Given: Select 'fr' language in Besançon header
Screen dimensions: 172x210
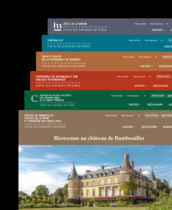Looking at the screenshot, I should 150,77.
